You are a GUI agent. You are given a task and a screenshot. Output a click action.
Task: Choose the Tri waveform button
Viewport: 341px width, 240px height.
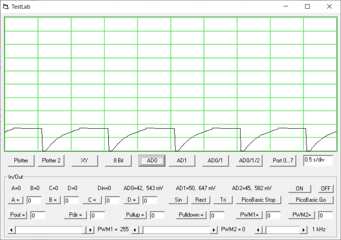tap(223, 200)
